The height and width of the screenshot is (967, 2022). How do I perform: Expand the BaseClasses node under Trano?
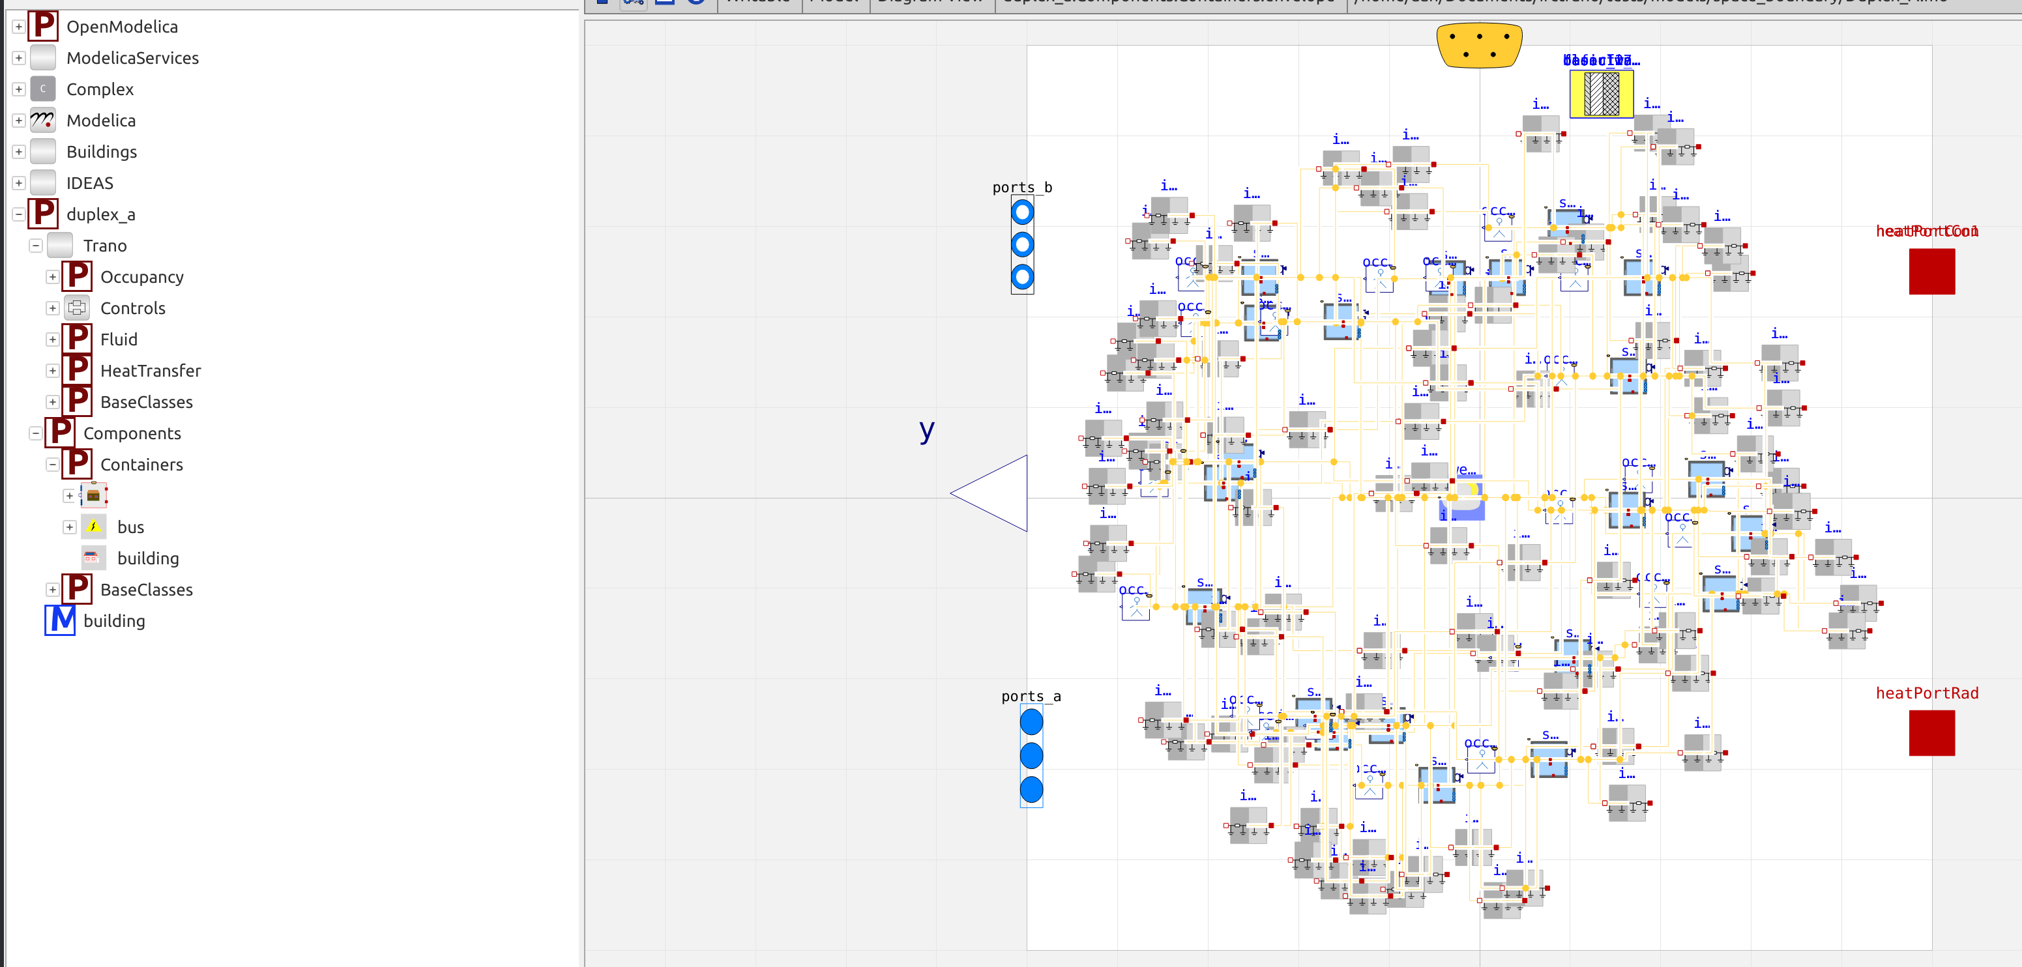[53, 402]
